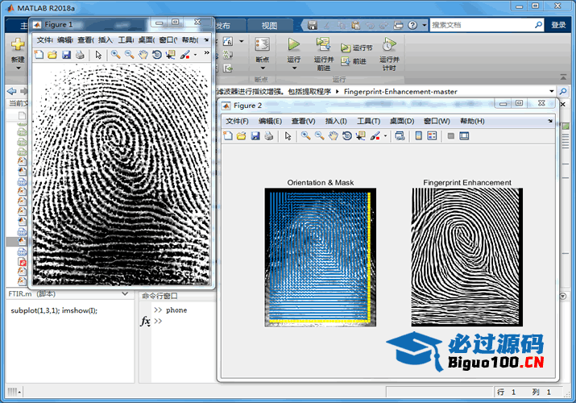Open 文件 menu in Figure 1
Image resolution: width=576 pixels, height=403 pixels.
45,39
